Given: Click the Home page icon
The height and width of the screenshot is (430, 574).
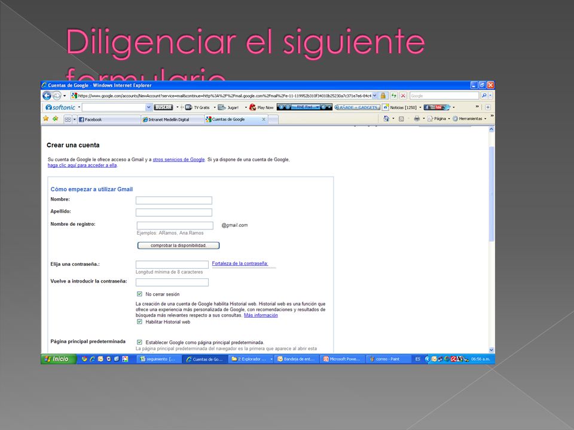Looking at the screenshot, I should tap(386, 118).
